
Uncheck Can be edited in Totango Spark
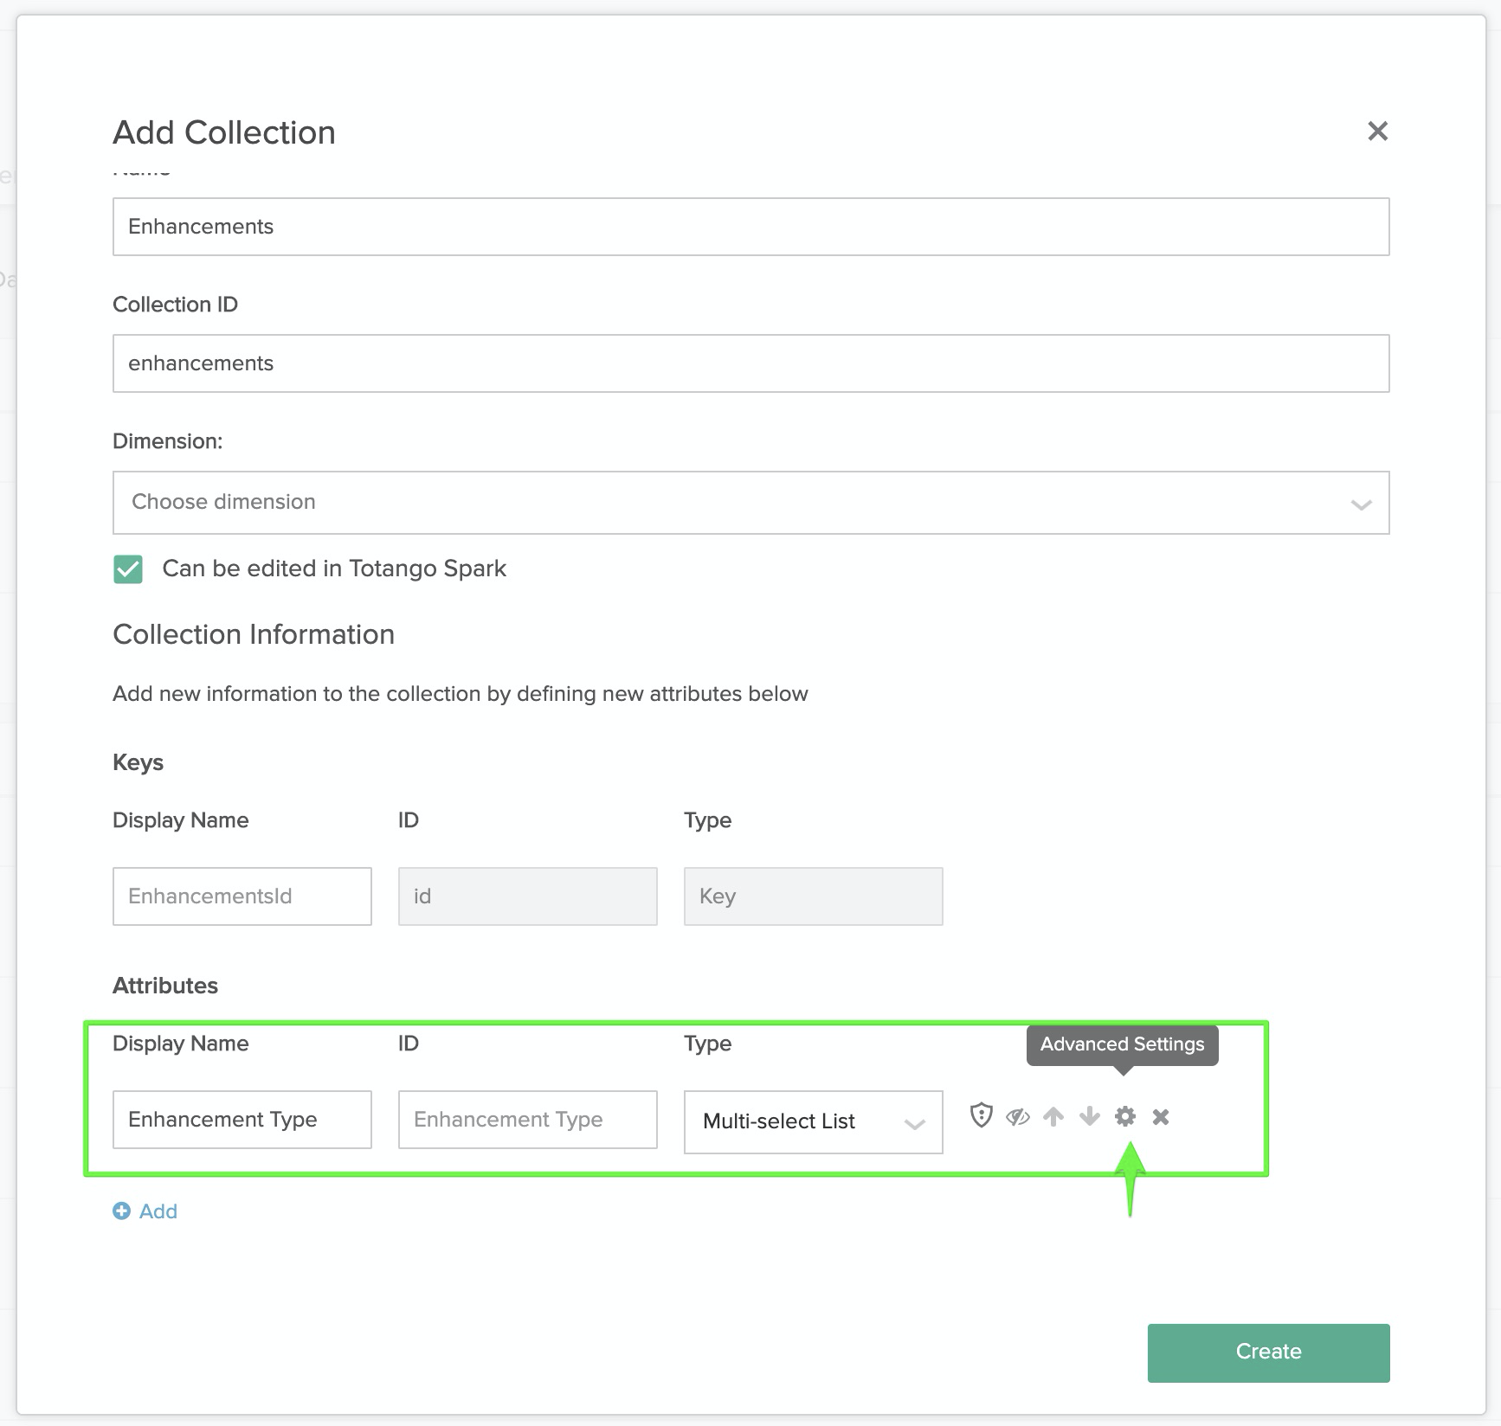click(x=128, y=569)
